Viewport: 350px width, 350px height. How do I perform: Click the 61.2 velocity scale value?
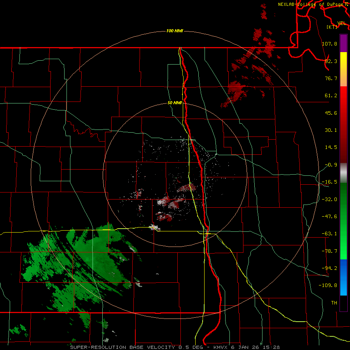coord(331,96)
